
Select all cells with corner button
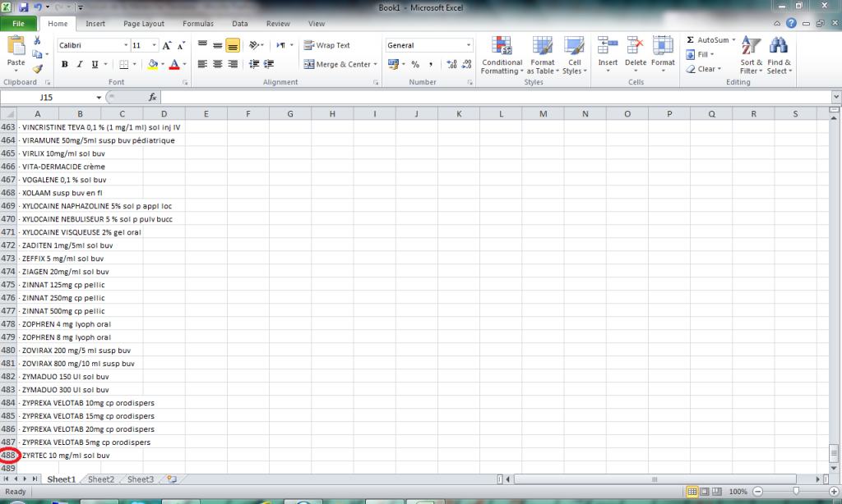pos(8,113)
